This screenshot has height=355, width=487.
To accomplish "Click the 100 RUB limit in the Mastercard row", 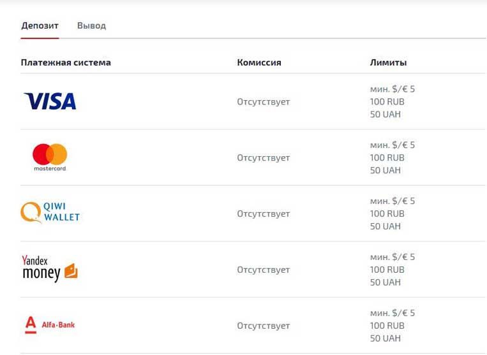I will tap(387, 158).
